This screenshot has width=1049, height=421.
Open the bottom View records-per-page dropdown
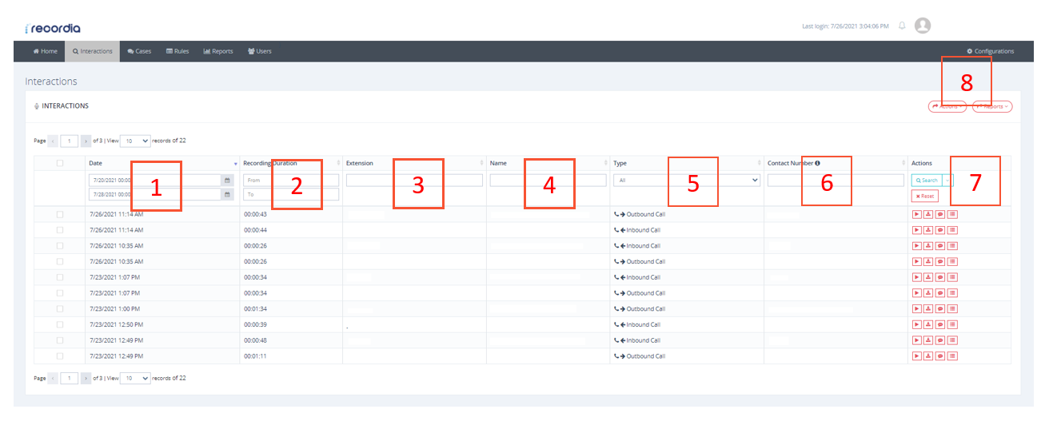pos(135,378)
